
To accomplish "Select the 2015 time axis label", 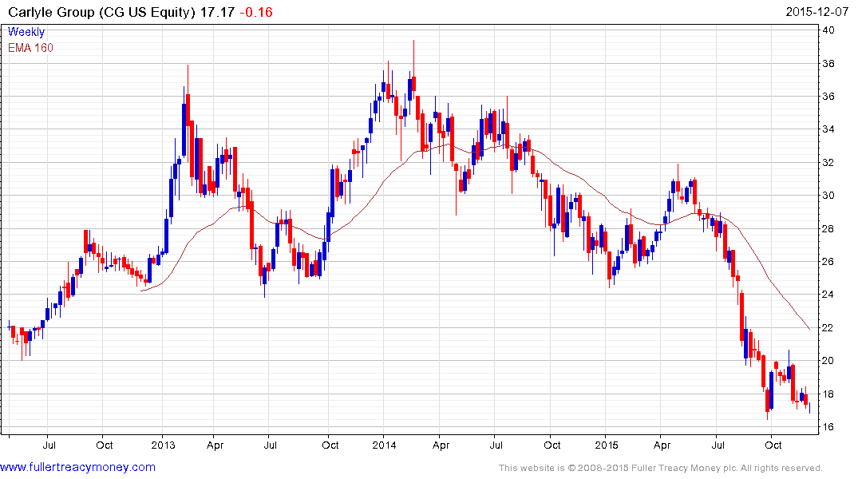I will pos(606,445).
